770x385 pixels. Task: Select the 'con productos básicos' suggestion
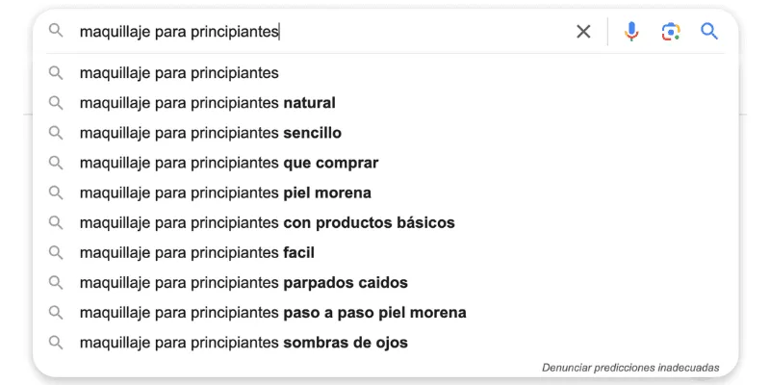pyautogui.click(x=267, y=222)
